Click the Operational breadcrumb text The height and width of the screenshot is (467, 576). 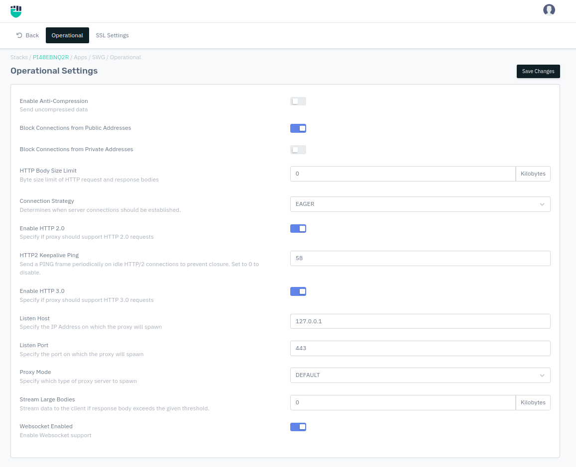pyautogui.click(x=125, y=57)
